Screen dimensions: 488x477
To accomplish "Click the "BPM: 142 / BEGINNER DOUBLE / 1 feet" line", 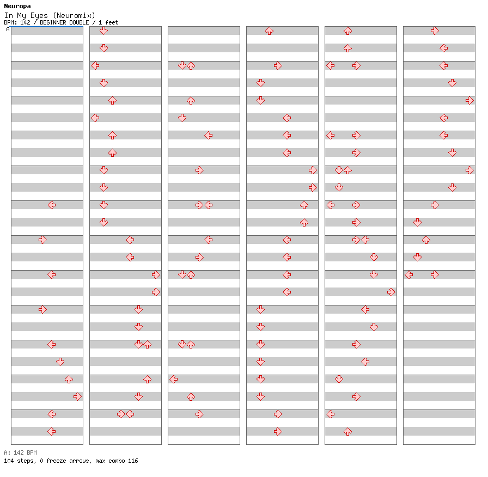I will click(61, 22).
